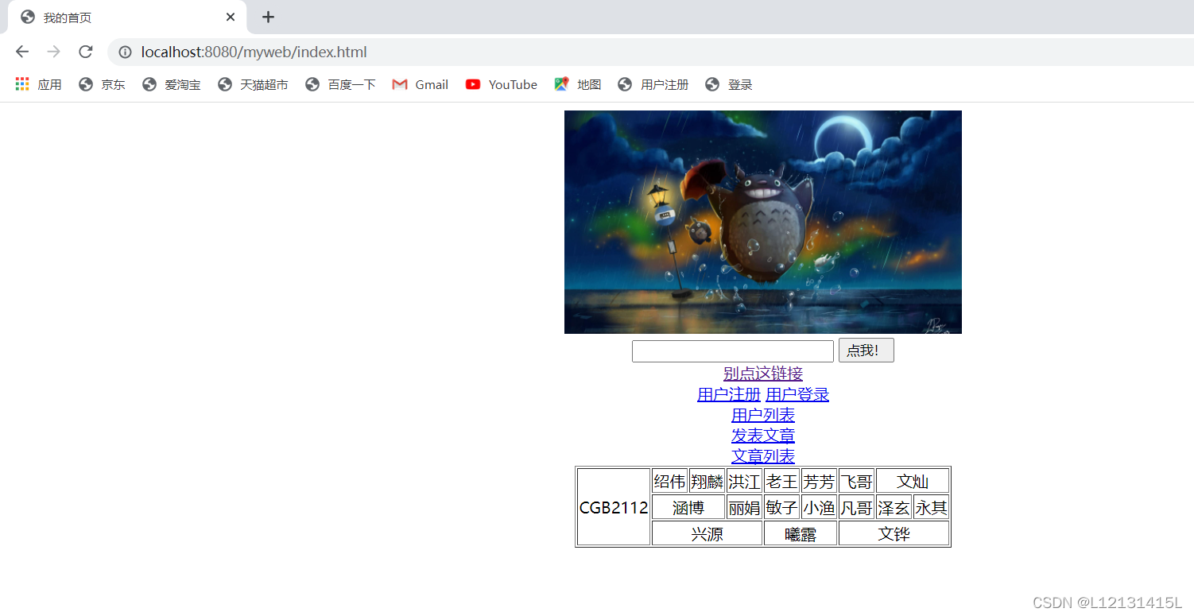Close the 我的首页 tab
Screen dimensions: 1194x616
tap(231, 17)
